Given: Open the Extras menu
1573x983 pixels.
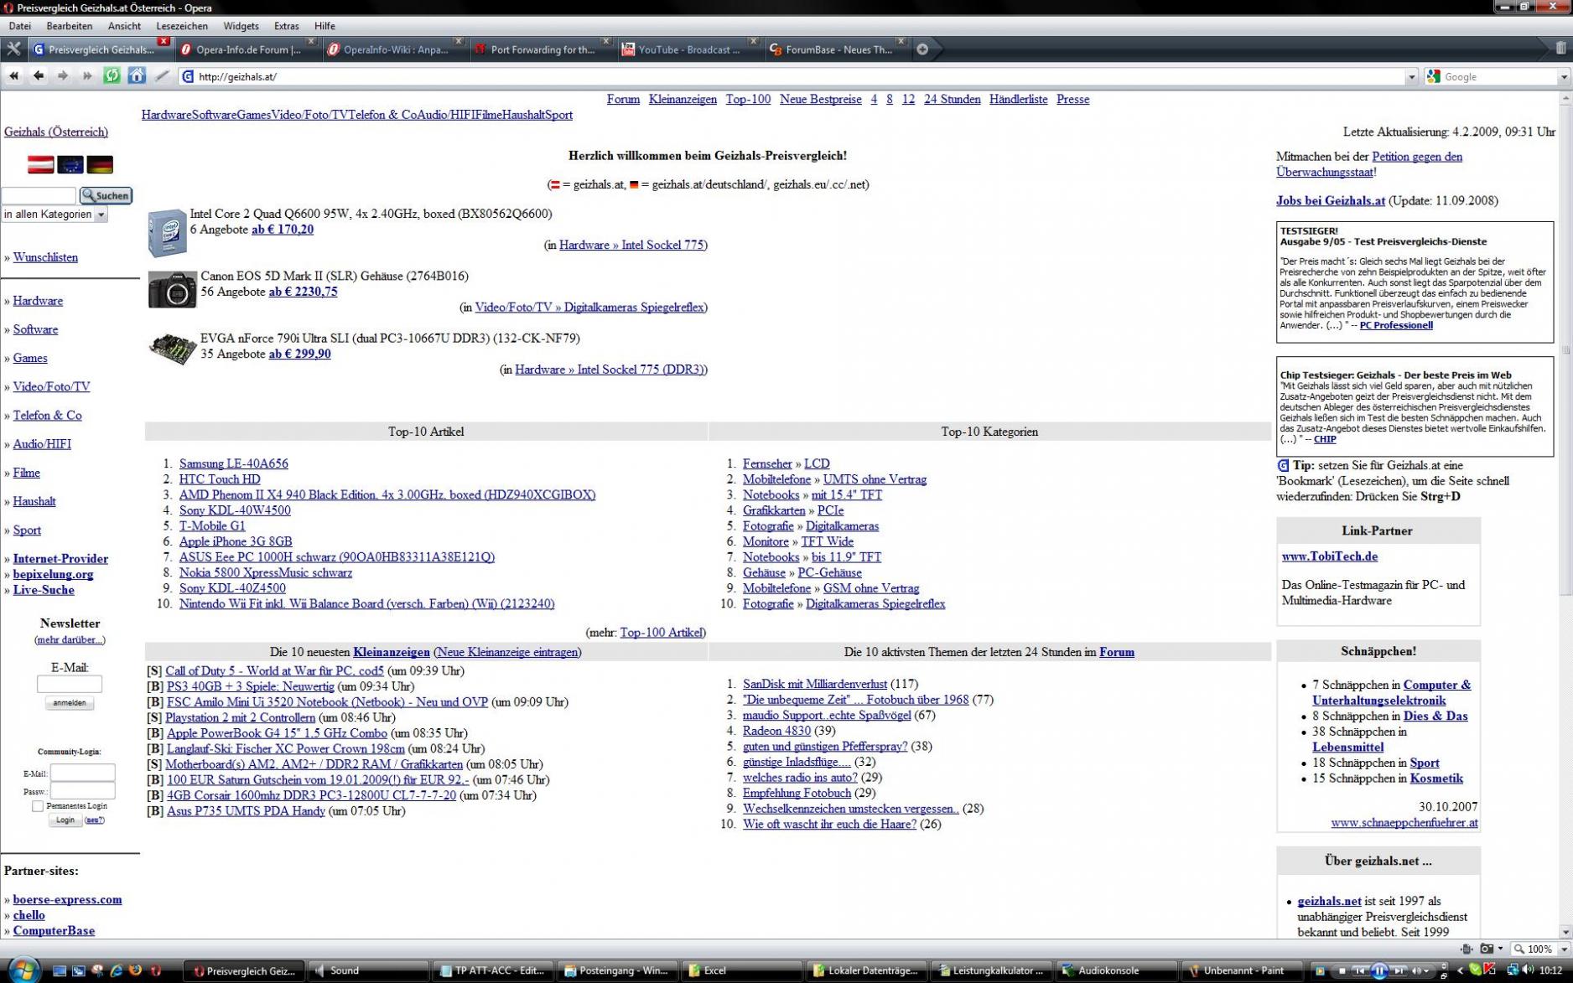Looking at the screenshot, I should coord(286,26).
